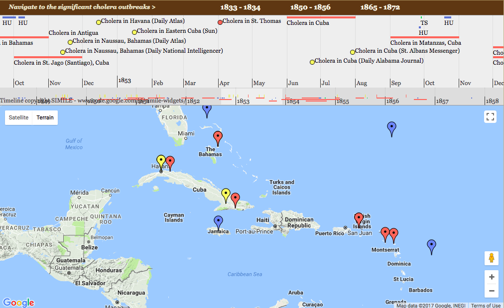Zoom out on the map

[x=491, y=291]
